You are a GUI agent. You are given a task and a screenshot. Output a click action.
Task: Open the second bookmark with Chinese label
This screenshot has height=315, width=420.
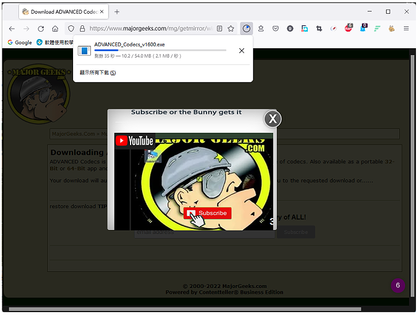tap(55, 43)
